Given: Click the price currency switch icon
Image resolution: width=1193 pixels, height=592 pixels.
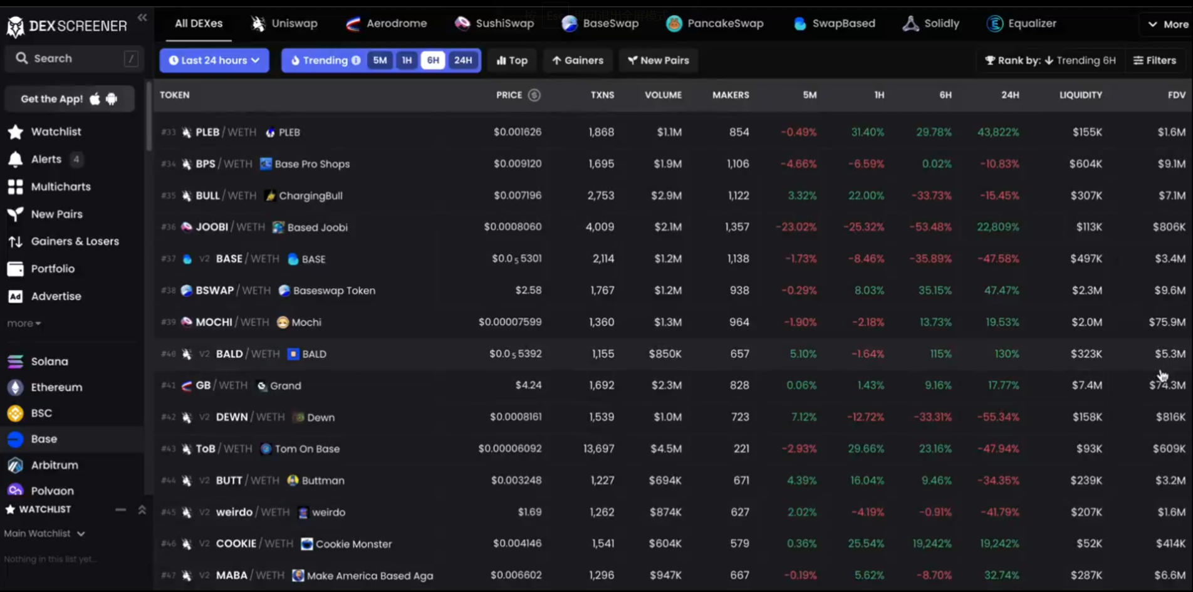Looking at the screenshot, I should (534, 95).
